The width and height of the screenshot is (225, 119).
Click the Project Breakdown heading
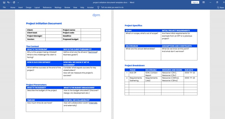[135, 65]
